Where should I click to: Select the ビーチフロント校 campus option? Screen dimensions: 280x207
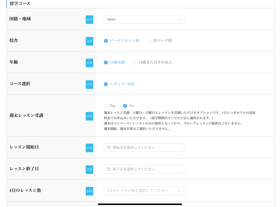click(x=106, y=41)
